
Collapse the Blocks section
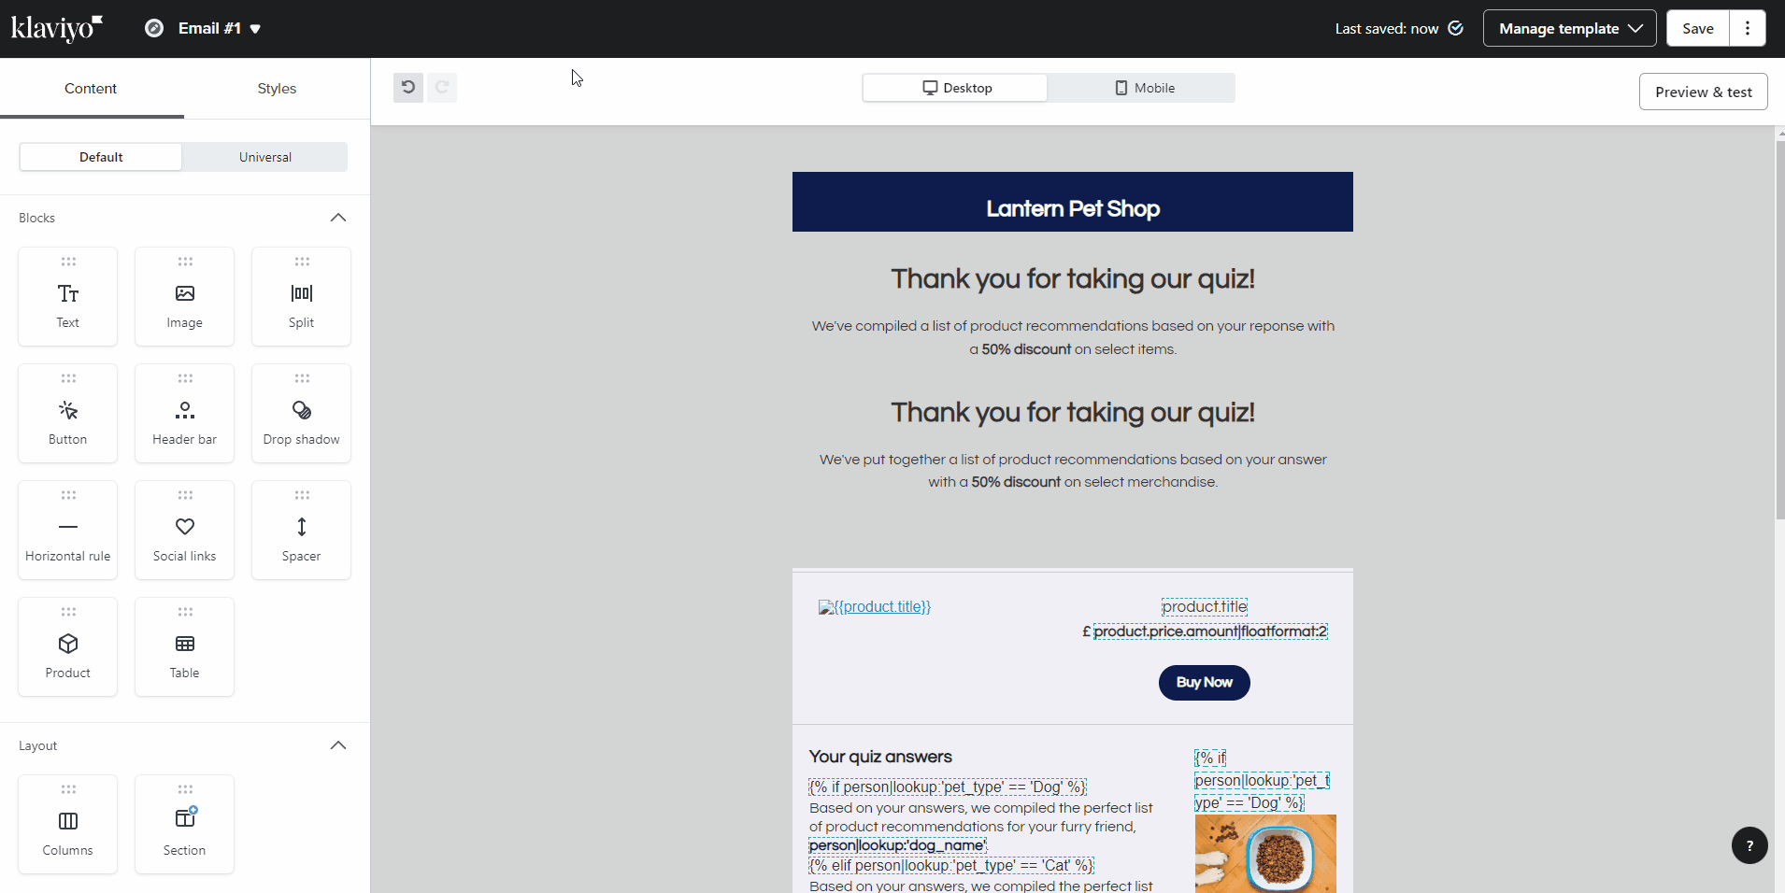point(338,218)
